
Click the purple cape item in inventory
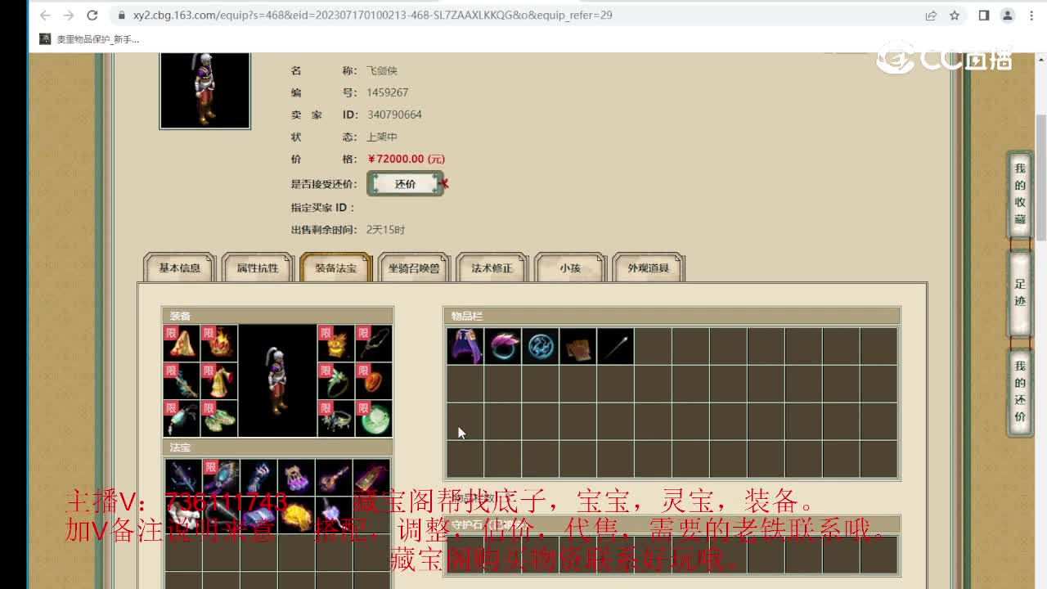465,346
